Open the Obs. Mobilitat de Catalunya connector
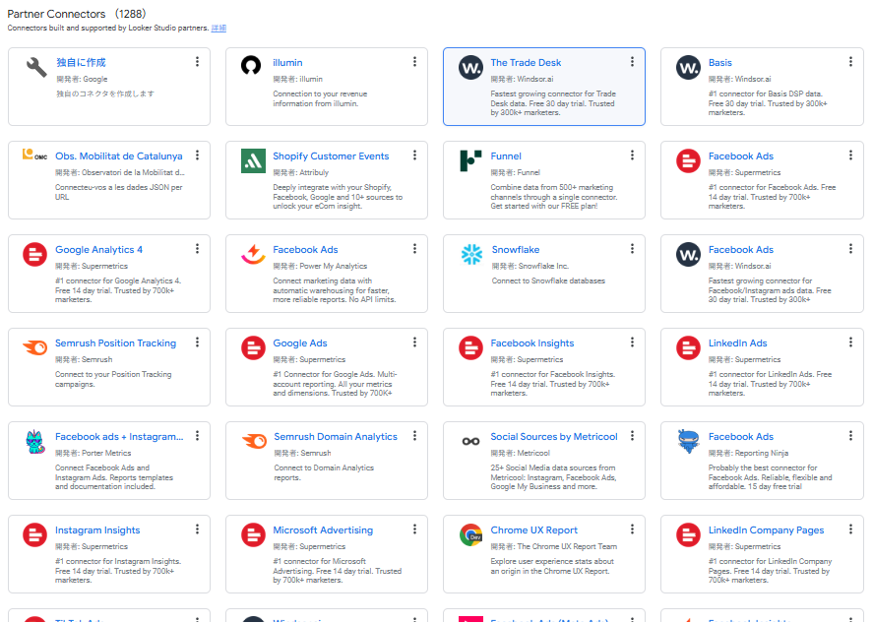Viewport: 873px width, 623px height. (x=118, y=156)
